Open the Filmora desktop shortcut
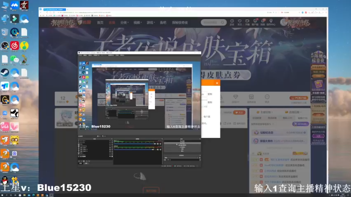Screen dimensions: 351x197 [14, 19]
